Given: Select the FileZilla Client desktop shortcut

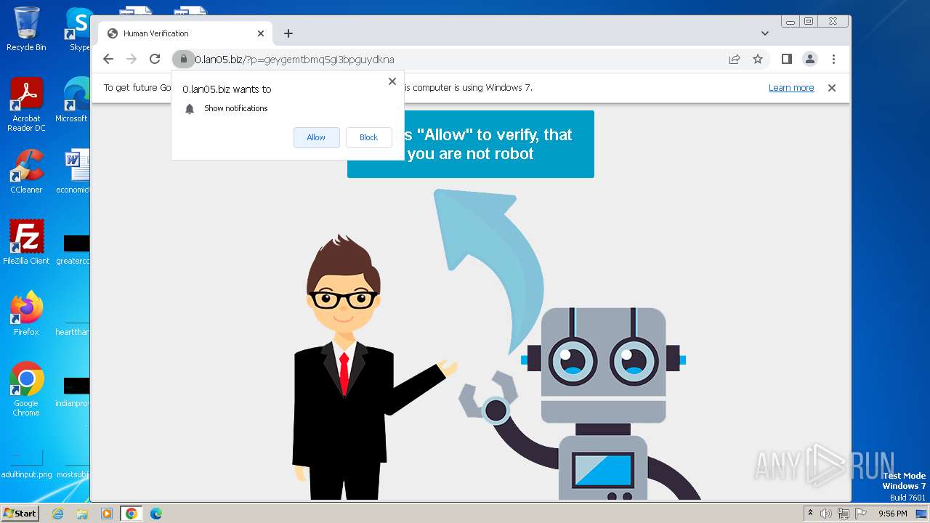Looking at the screenshot, I should tap(26, 243).
